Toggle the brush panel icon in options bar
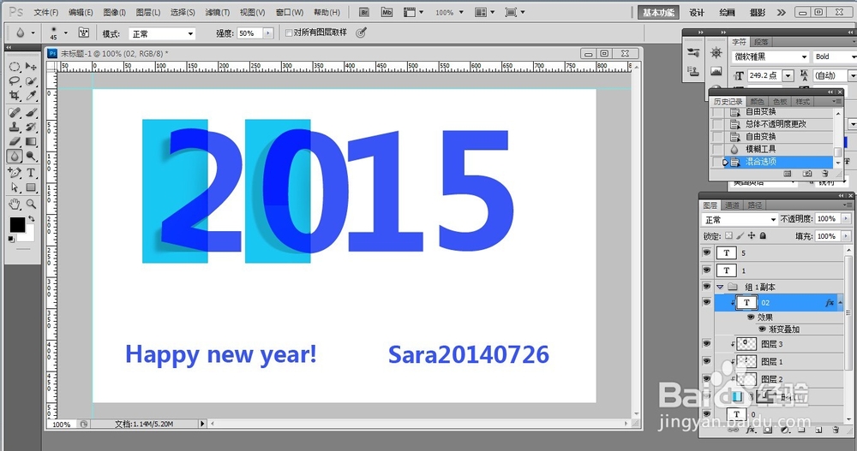857x451 pixels. click(84, 33)
